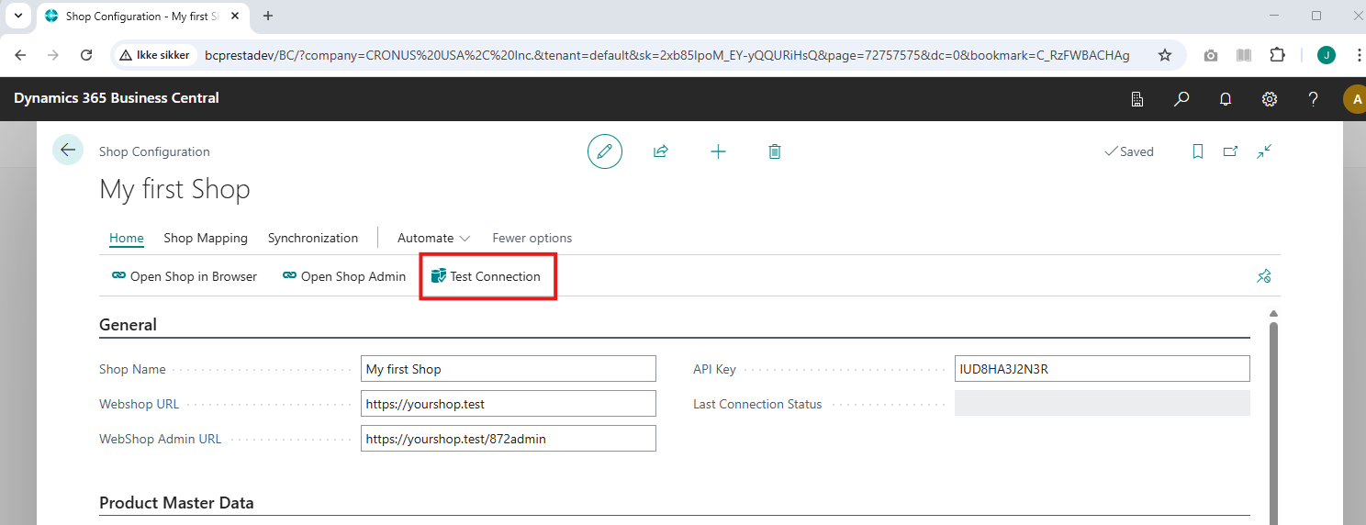Click the Shop Configuration breadcrumb text
Image resolution: width=1366 pixels, height=525 pixels.
(x=154, y=151)
